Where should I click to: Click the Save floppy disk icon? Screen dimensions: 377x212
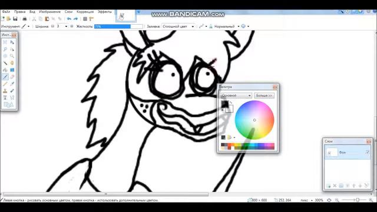(15, 19)
